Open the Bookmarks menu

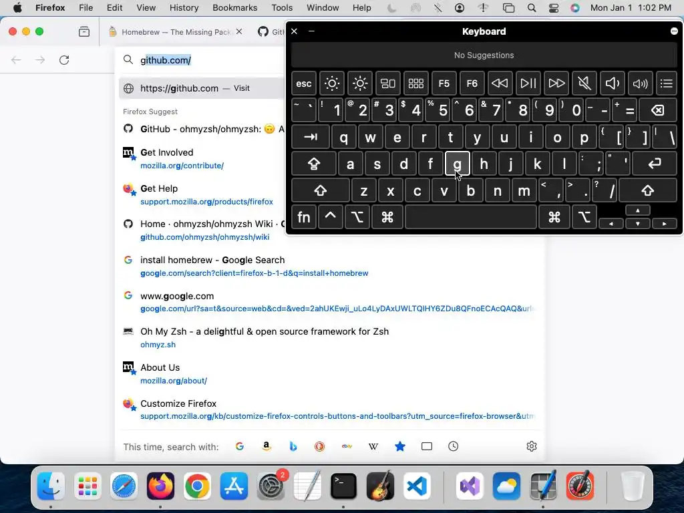click(234, 8)
